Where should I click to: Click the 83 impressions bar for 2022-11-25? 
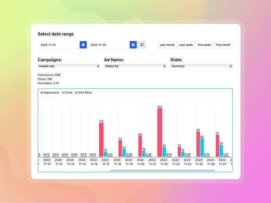pyautogui.click(x=198, y=144)
